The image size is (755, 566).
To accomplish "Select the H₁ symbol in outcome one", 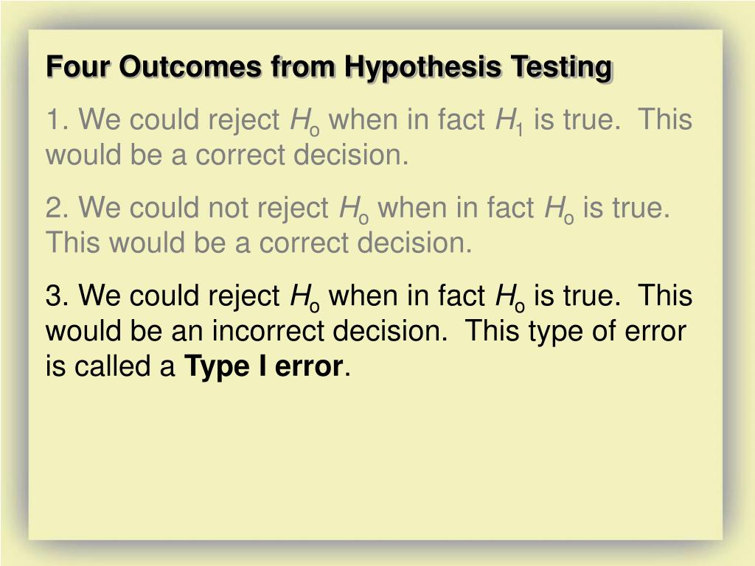I will tap(509, 120).
